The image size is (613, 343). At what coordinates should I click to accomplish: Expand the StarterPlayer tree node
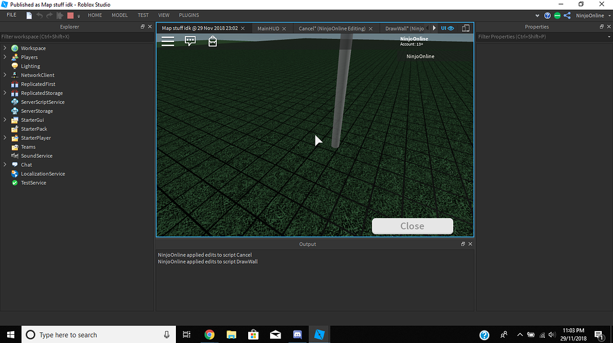(x=5, y=138)
